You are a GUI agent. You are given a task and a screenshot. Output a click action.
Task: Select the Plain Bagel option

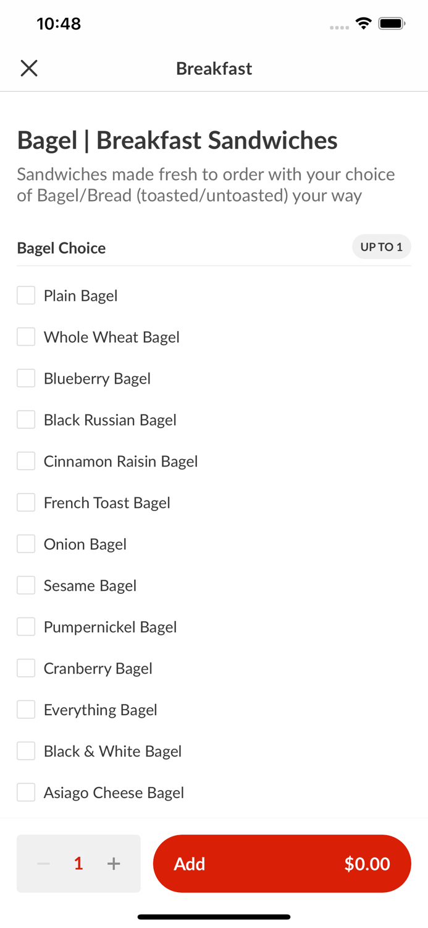25,295
